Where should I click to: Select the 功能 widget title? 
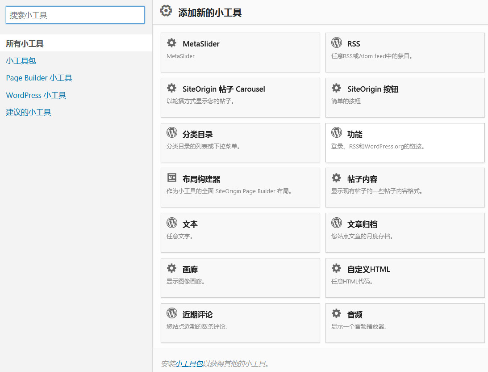click(x=355, y=134)
